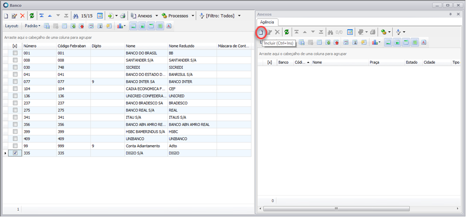Screen dimensions: 466x217
Task: Click the Incluir new-record icon in Banco toolbar
Action: (x=6, y=16)
